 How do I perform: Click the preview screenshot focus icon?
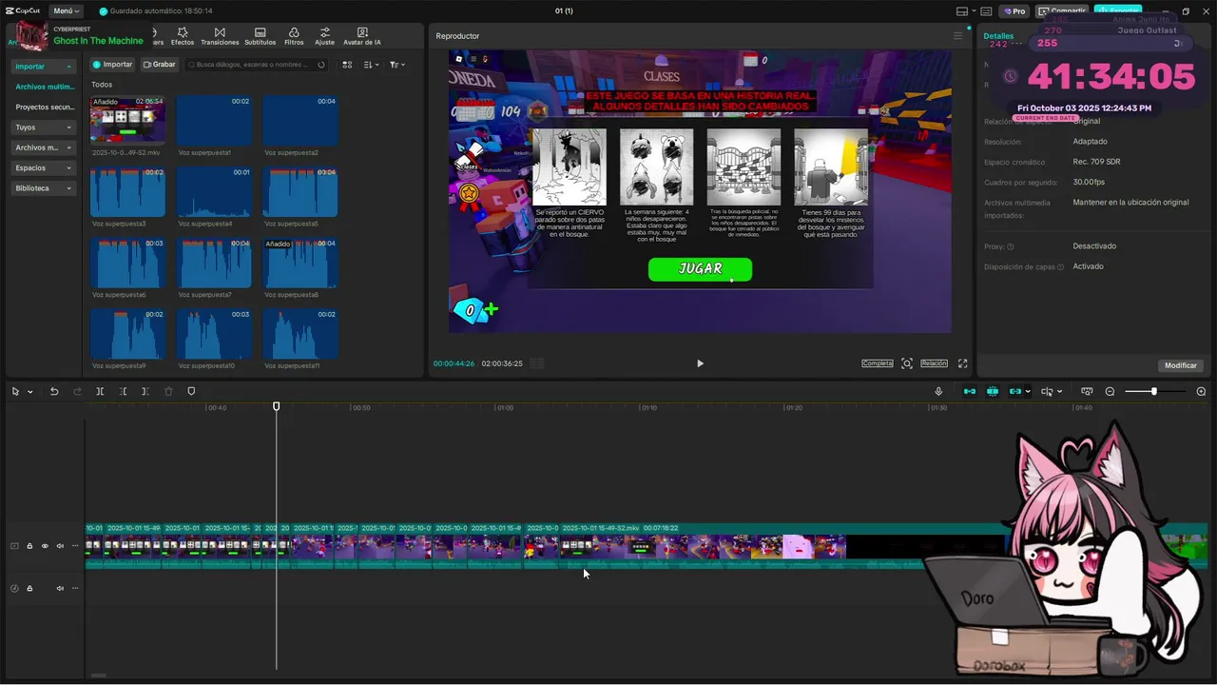click(x=907, y=363)
